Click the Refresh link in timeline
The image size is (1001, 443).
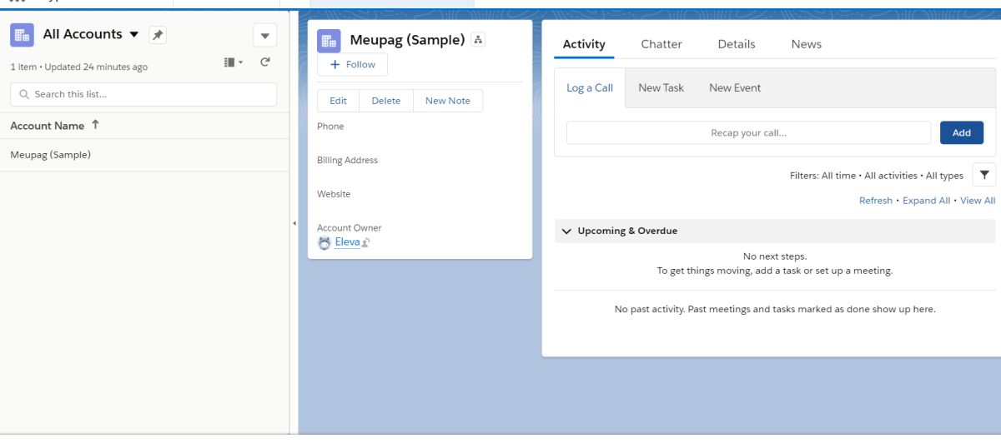[876, 201]
